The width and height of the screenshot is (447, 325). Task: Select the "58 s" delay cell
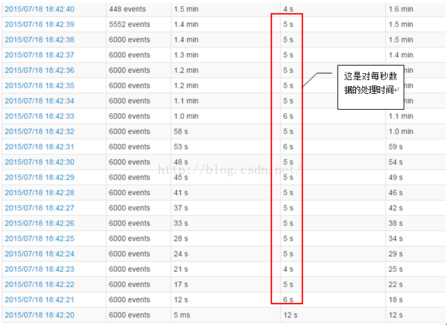(181, 132)
